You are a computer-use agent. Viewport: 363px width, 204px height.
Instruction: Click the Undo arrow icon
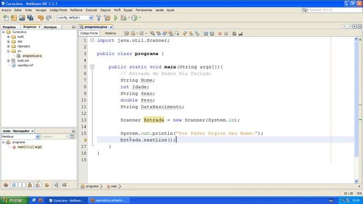click(x=41, y=18)
